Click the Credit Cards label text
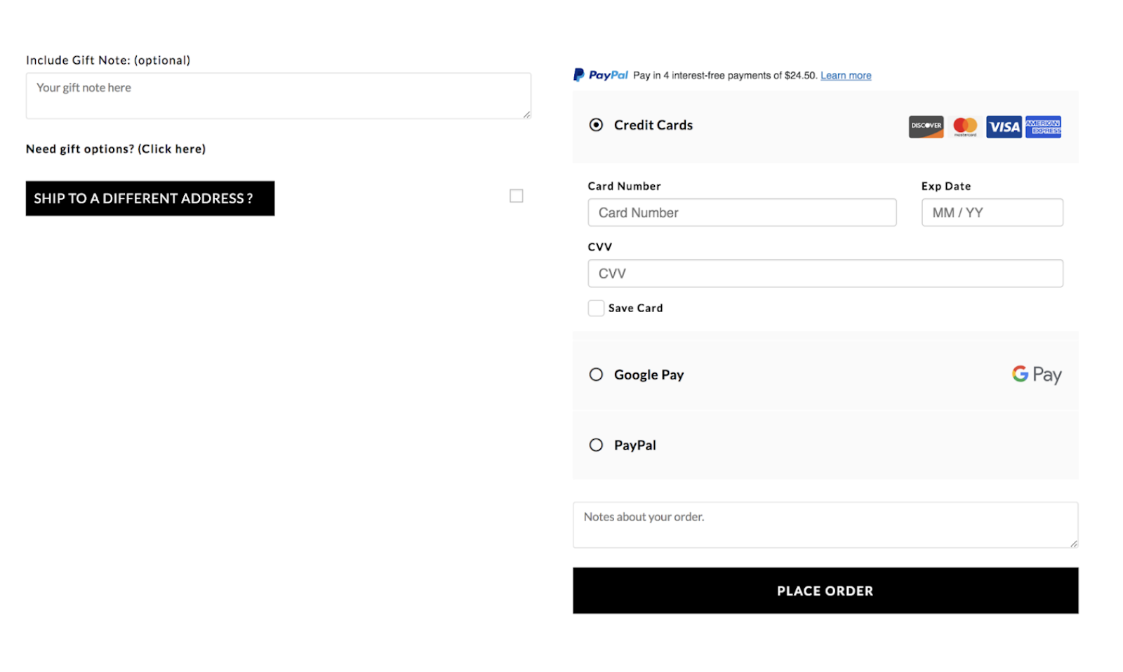 click(x=653, y=125)
